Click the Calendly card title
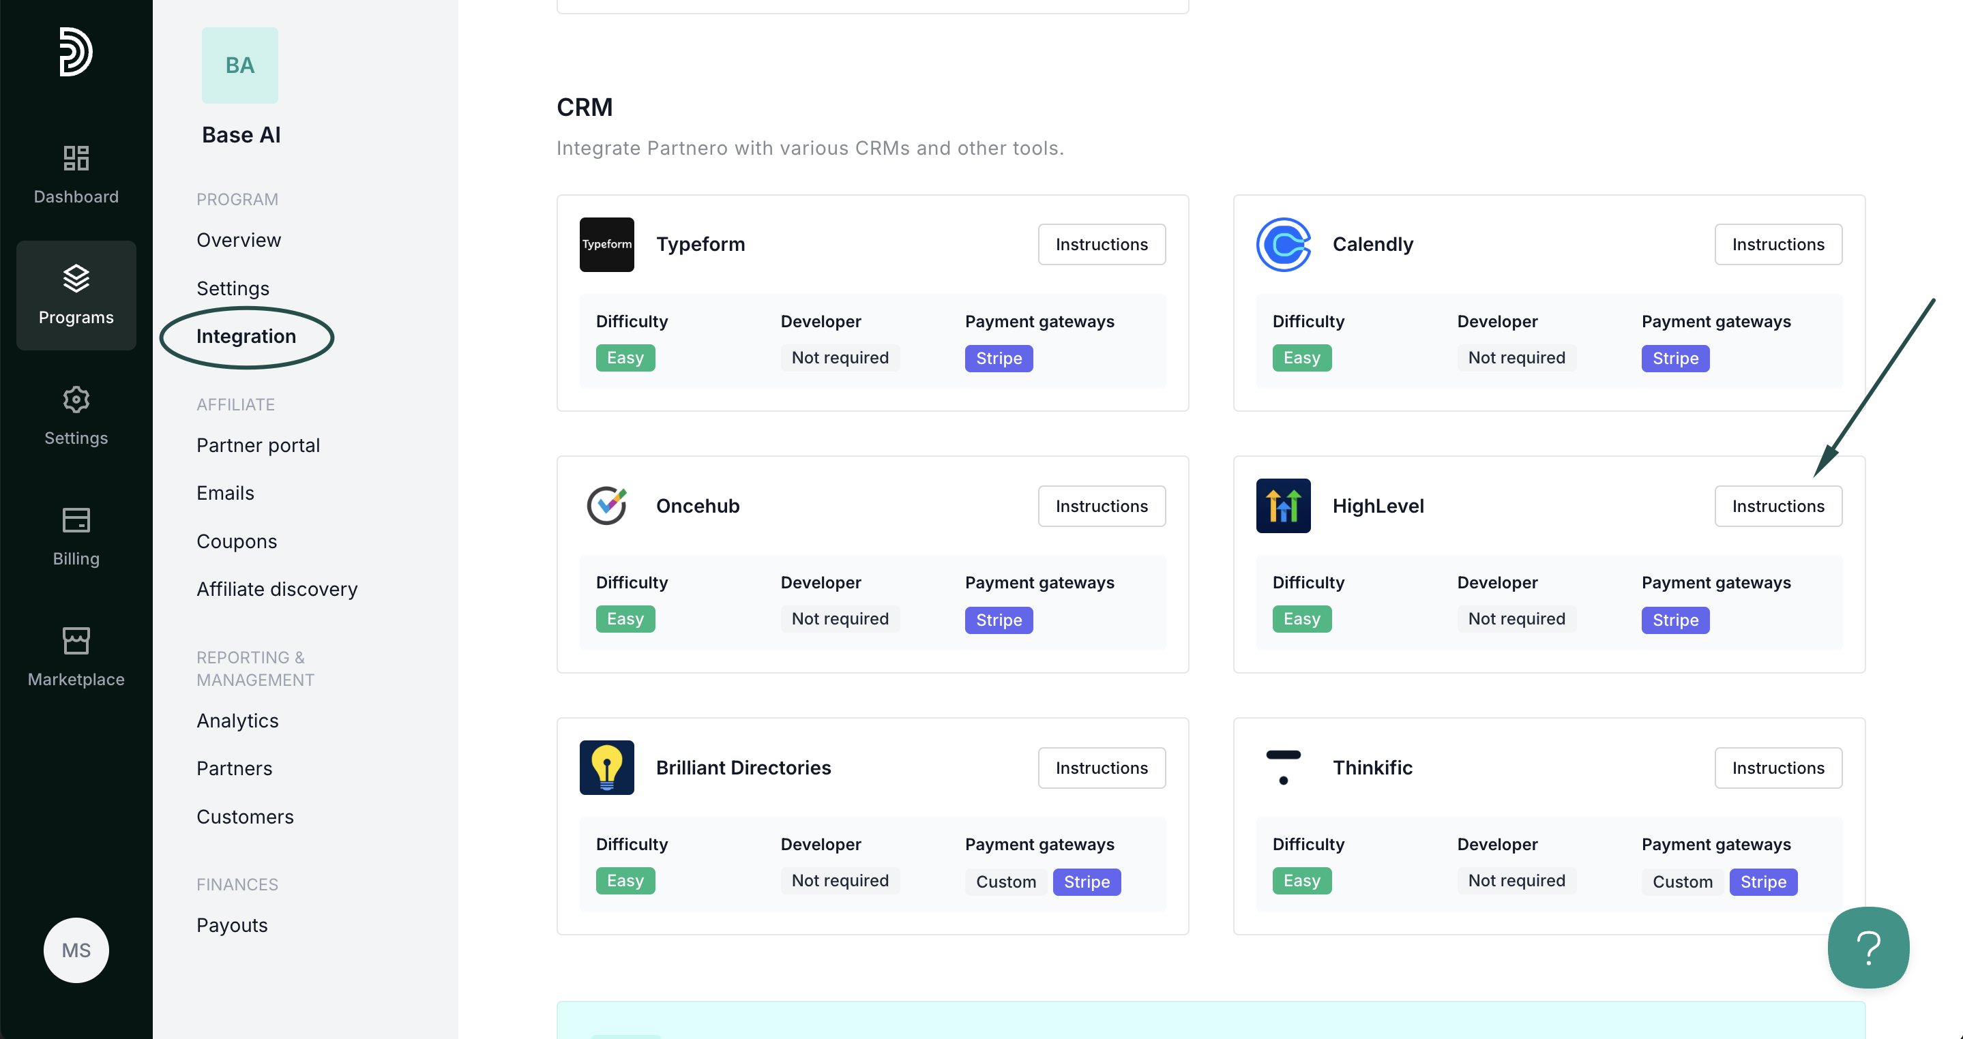 1372,245
